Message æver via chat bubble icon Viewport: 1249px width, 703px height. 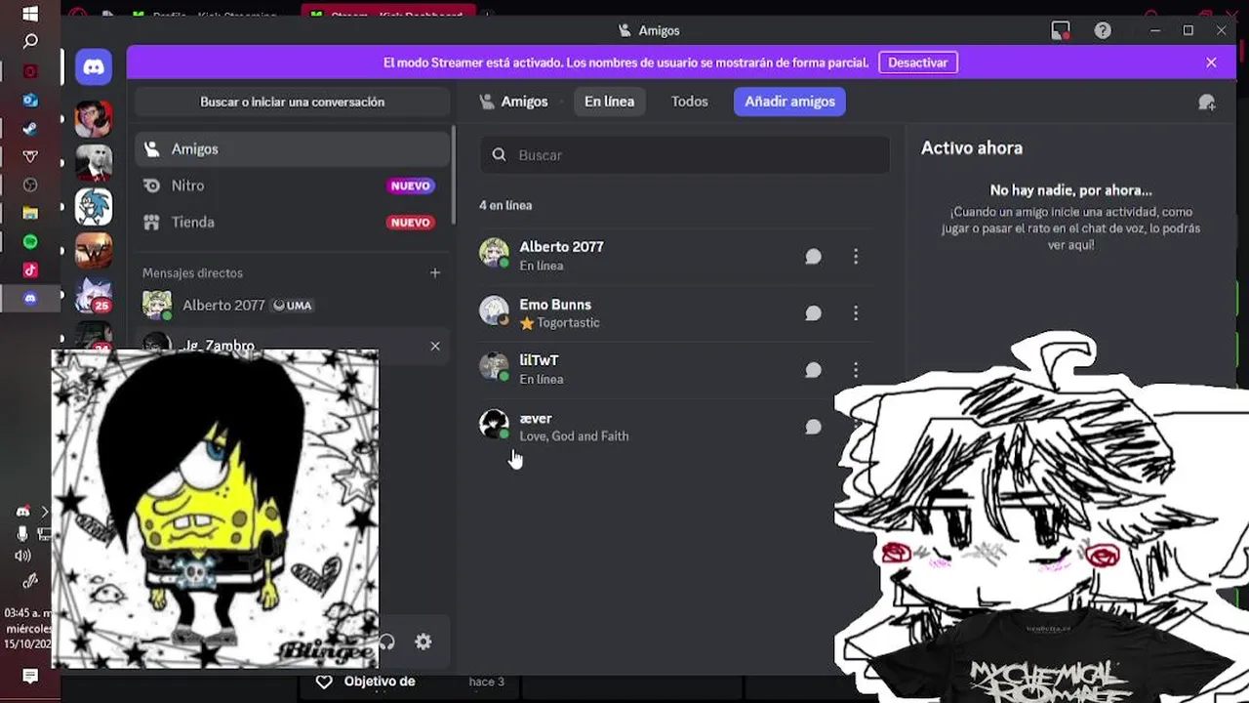tap(813, 427)
